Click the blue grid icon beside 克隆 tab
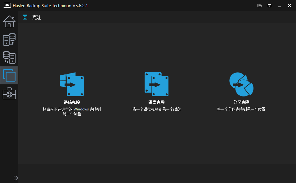The image size is (296, 183). coord(25,17)
